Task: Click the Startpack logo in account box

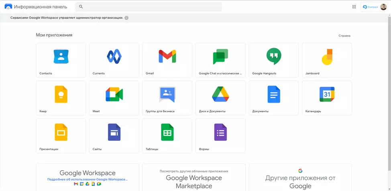Action: tap(371, 7)
